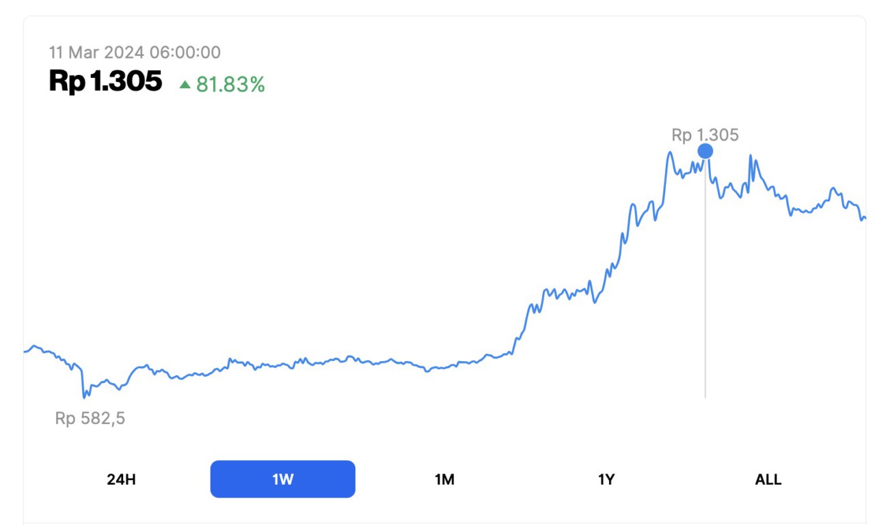Screen dimensions: 875x525
Task: Click the first peak left of blue marker
Action: [x=670, y=153]
